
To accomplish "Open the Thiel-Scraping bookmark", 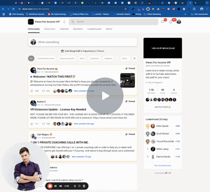I will click(x=16, y=14).
